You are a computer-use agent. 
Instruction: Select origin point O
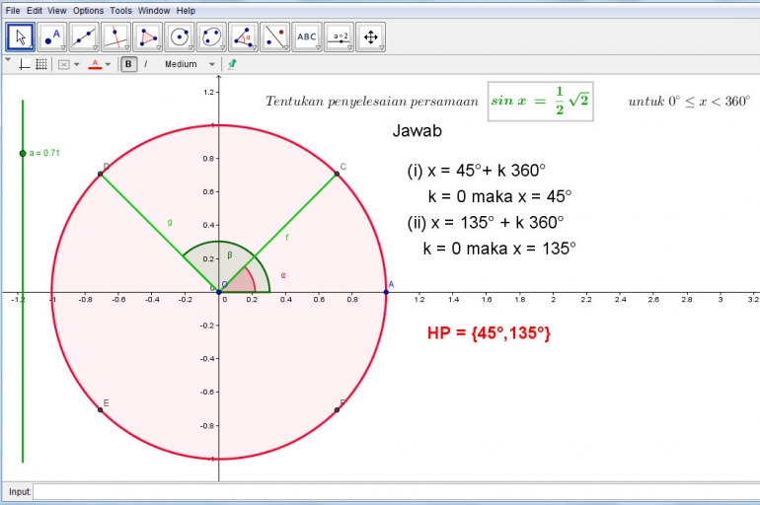click(x=219, y=292)
